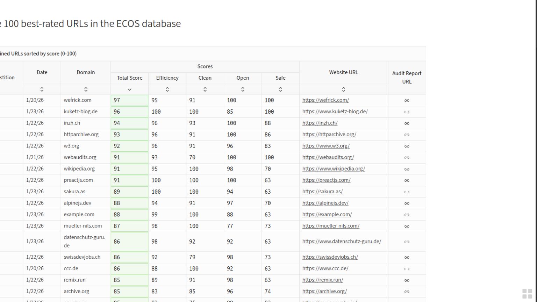537x302 pixels.
Task: Click the highlighted Total Score cell showing 97
Action: (129, 100)
